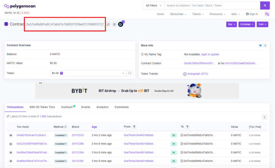
Task: Open creation txn 0x12c092e3ad63bb2e0e
Action: coord(242,63)
